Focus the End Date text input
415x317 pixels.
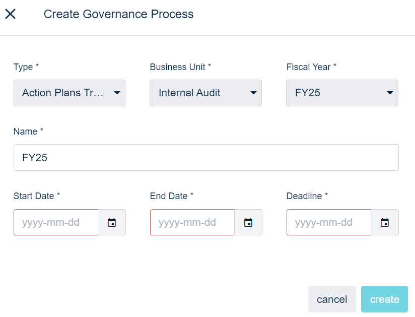click(x=192, y=222)
